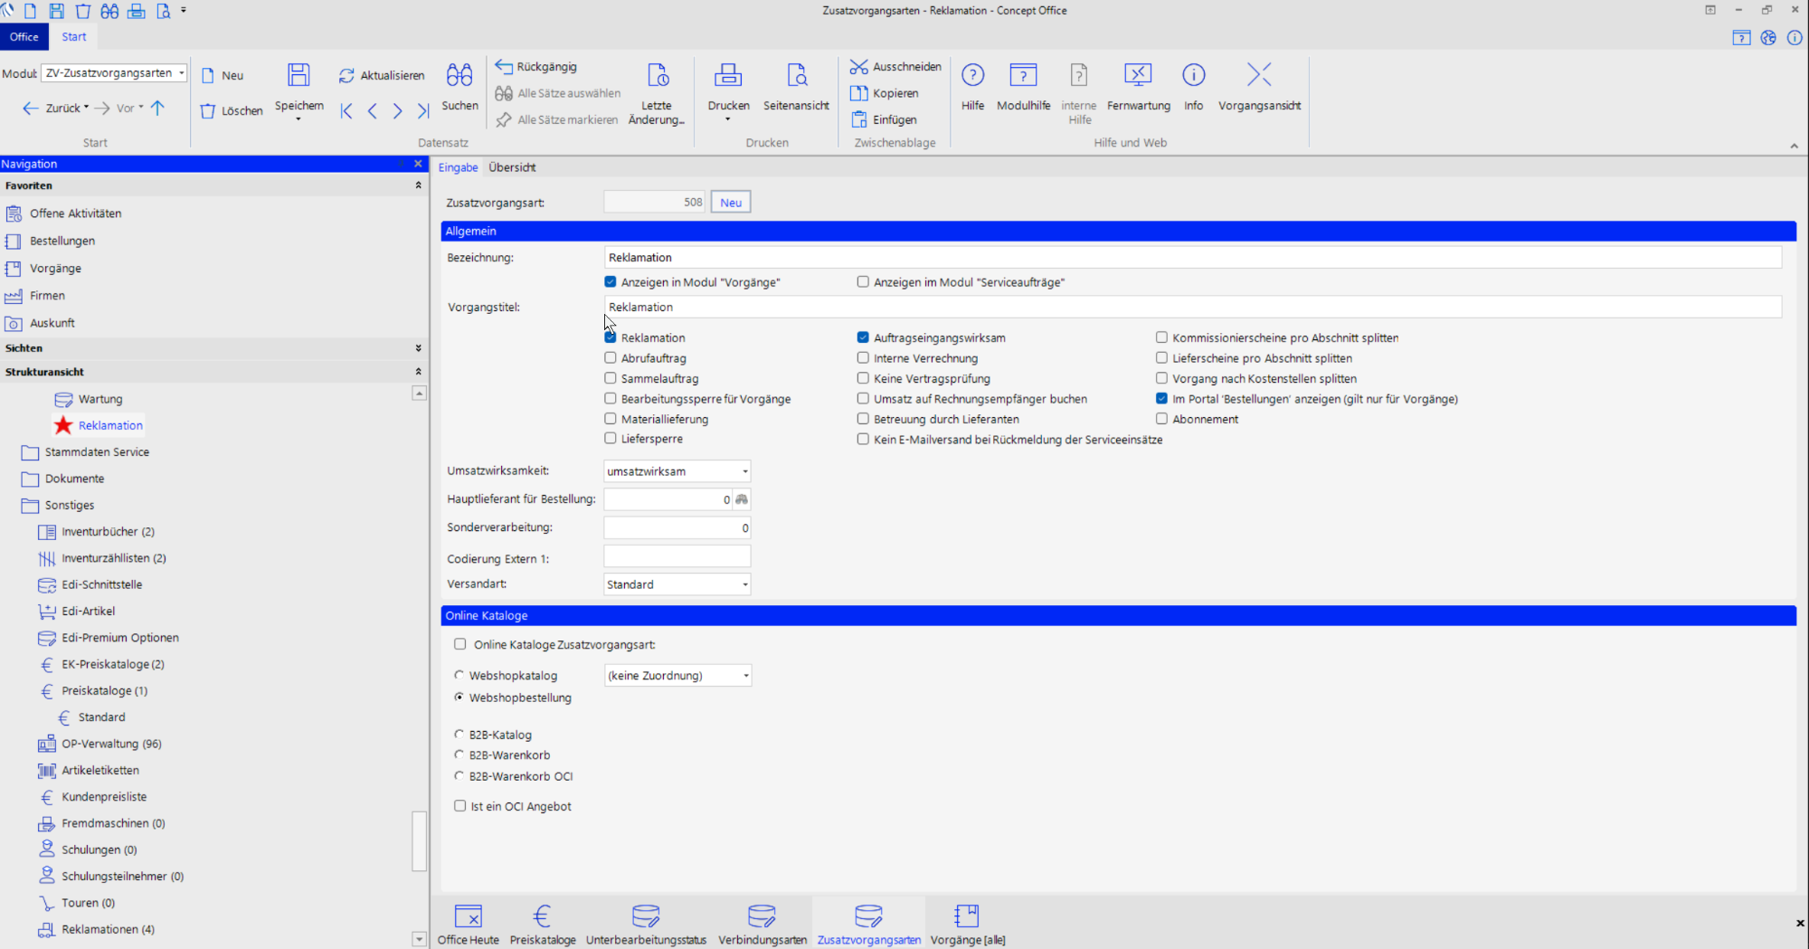Click the Speichern save icon
Image resolution: width=1809 pixels, height=949 pixels.
coord(298,76)
